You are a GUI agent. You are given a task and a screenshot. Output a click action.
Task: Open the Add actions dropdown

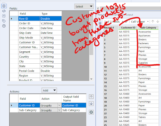[x=49, y=90]
